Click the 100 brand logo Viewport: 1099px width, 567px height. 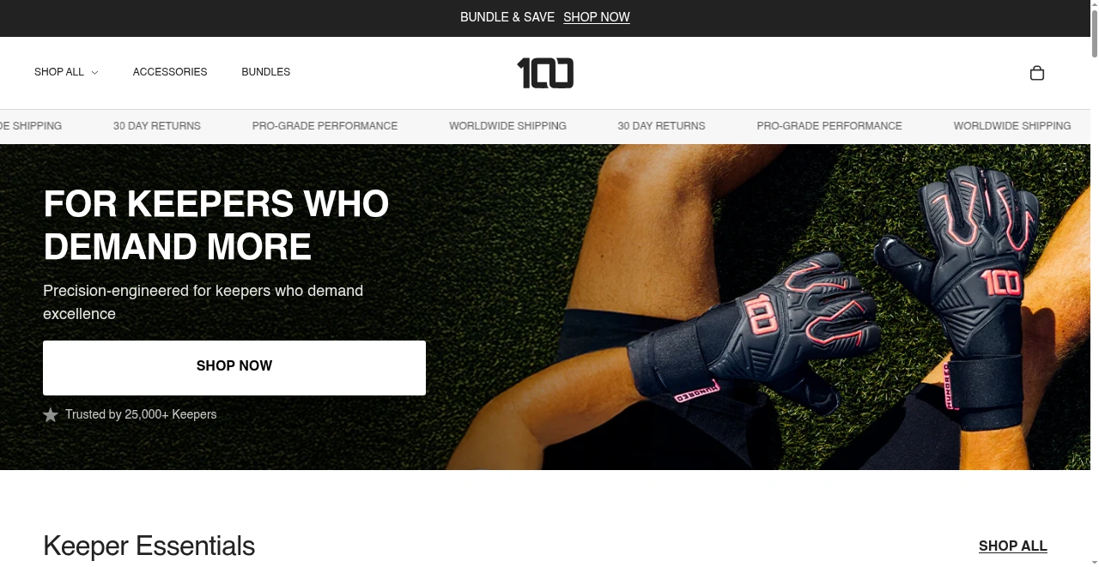click(x=545, y=73)
